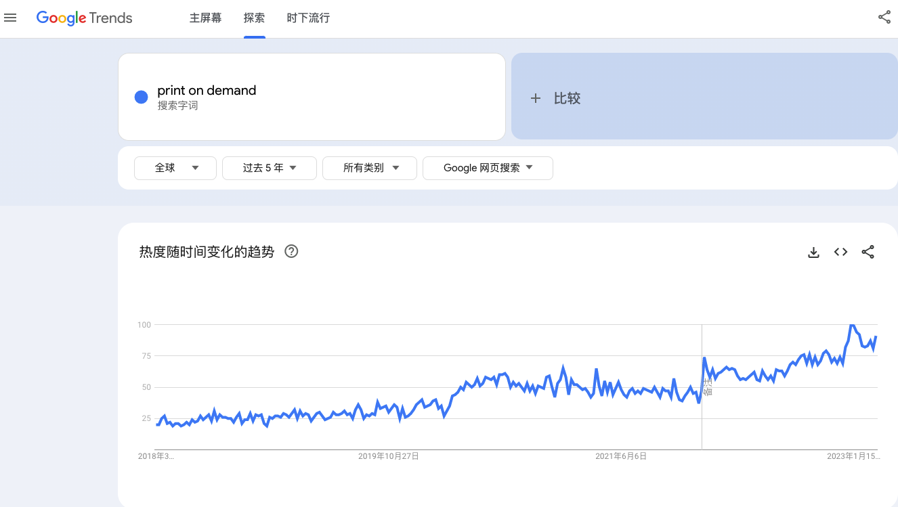898x507 pixels.
Task: Share the page via the top-right share icon
Action: 884,16
